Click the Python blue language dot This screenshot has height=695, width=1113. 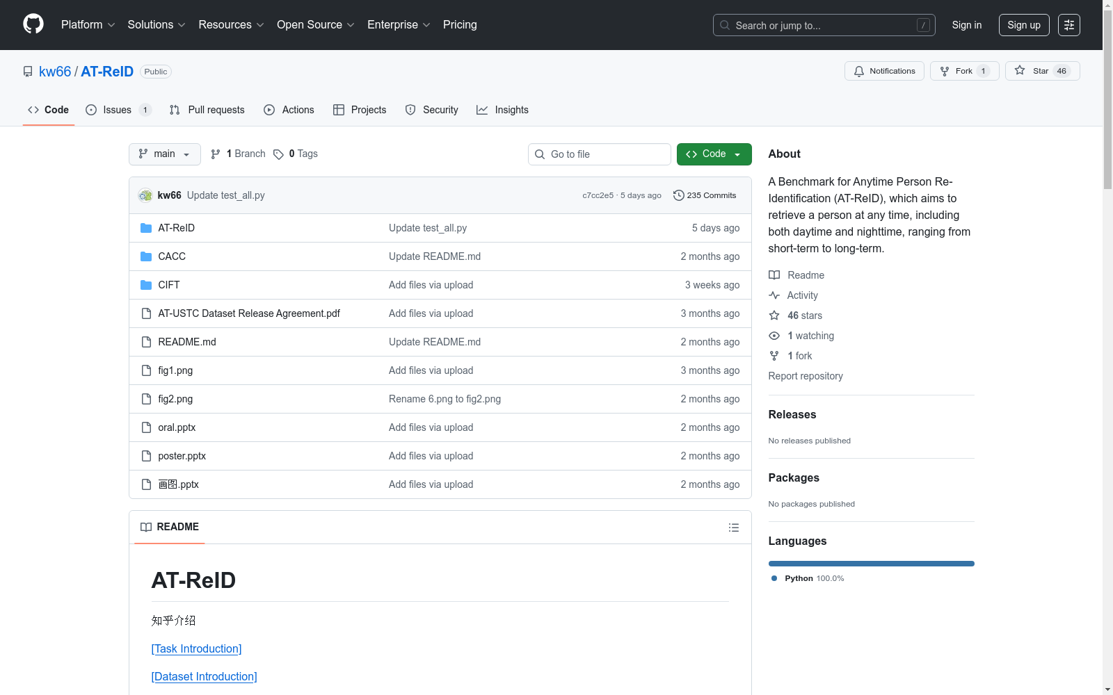pyautogui.click(x=774, y=578)
